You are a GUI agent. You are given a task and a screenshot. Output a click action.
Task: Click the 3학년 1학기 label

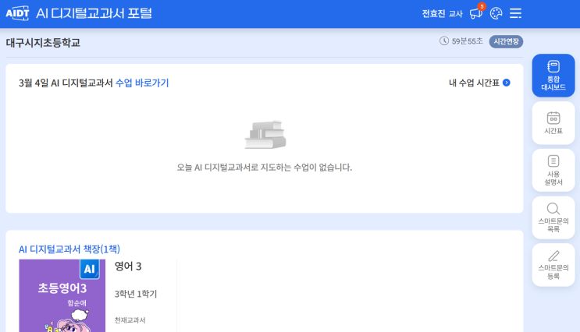[x=136, y=294]
